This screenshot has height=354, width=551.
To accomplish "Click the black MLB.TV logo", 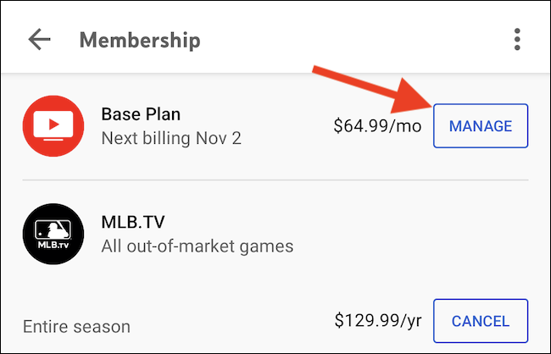I will [x=53, y=235].
